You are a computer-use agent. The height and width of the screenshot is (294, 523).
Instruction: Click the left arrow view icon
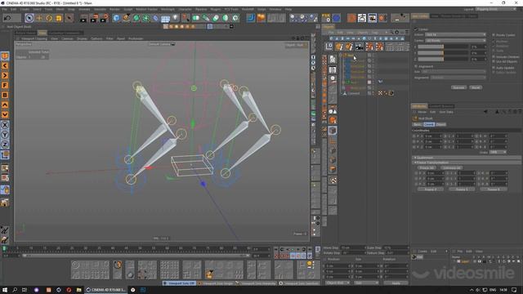(5, 65)
